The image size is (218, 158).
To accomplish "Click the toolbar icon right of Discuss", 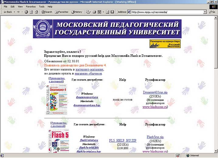I will pyautogui.click(x=112, y=12).
